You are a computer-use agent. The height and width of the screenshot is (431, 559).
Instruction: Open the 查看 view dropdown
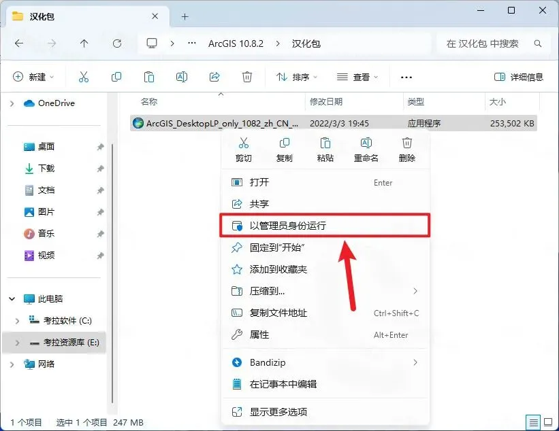point(357,77)
